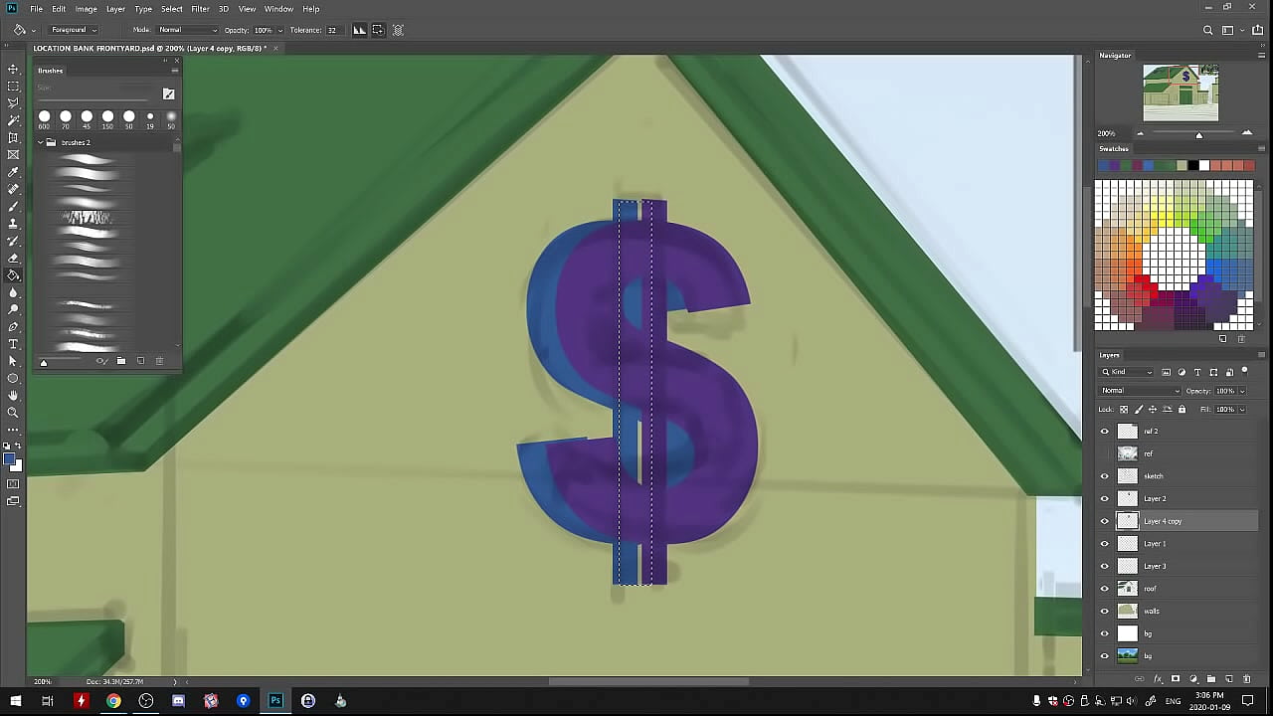
Task: Activate the Zoom tool in the toolbar
Action: coord(13,413)
